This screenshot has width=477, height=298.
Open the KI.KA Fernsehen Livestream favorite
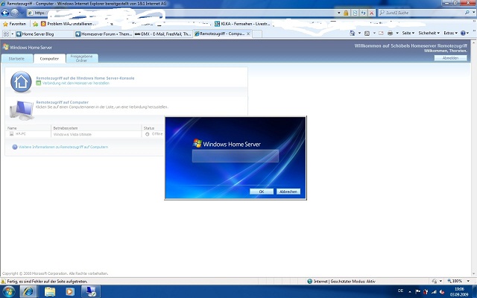[x=242, y=24]
